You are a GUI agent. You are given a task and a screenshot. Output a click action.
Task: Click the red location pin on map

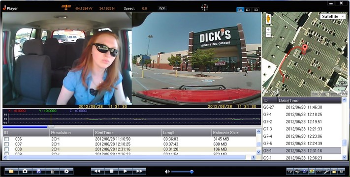point(305,48)
